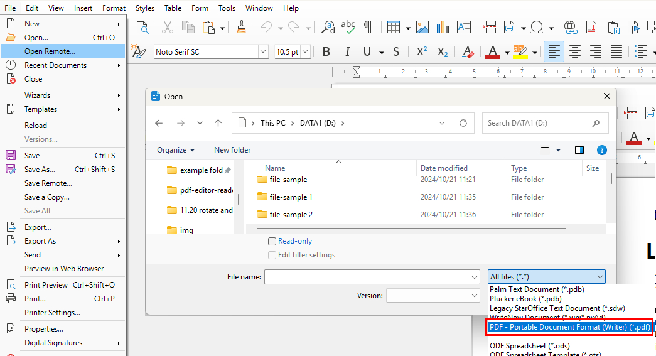Apply yellow highlighting color swatch
This screenshot has height=356, width=656.
point(520,52)
